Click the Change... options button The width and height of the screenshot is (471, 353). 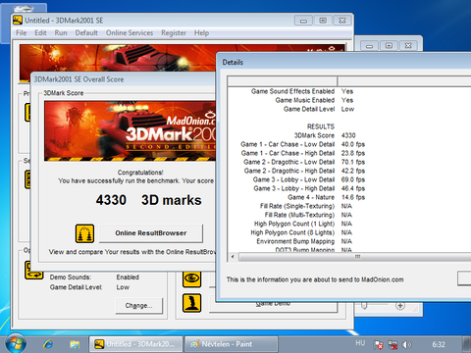coord(139,306)
